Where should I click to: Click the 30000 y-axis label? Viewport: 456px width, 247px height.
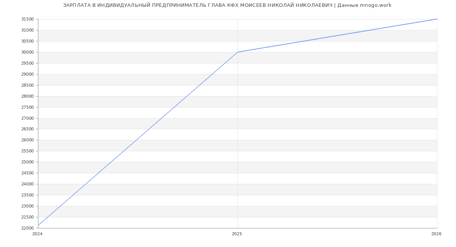coord(27,52)
